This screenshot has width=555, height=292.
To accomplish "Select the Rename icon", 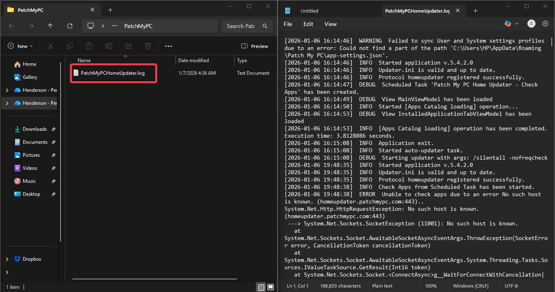I will (x=108, y=46).
